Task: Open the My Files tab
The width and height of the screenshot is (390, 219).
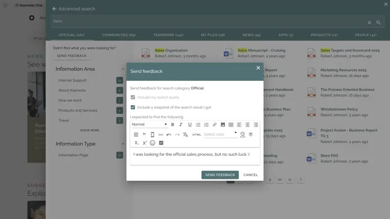Action: (213, 35)
